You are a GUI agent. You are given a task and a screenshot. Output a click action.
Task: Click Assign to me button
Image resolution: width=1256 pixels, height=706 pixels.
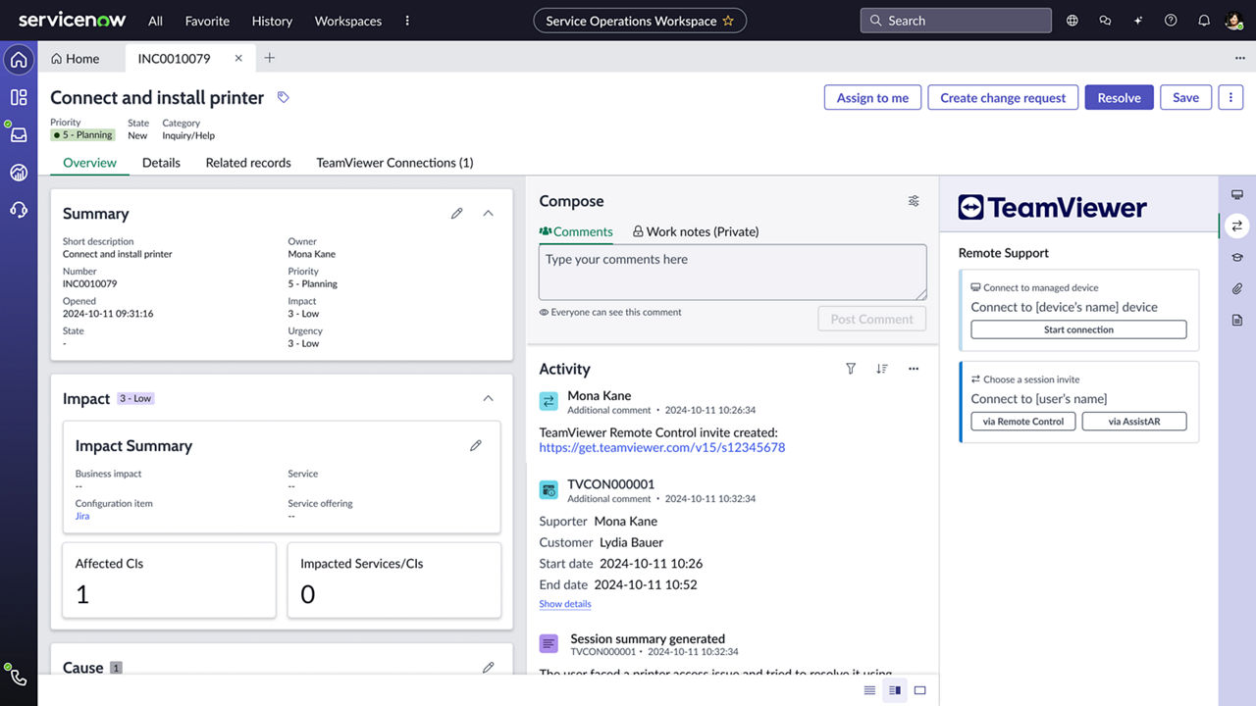[872, 97]
